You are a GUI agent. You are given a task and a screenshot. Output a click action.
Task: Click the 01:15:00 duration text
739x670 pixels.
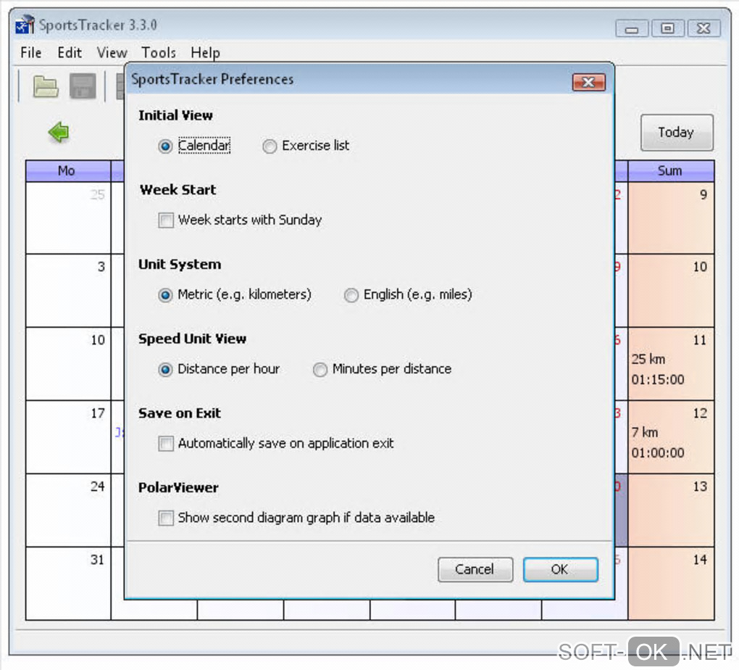[x=658, y=380]
